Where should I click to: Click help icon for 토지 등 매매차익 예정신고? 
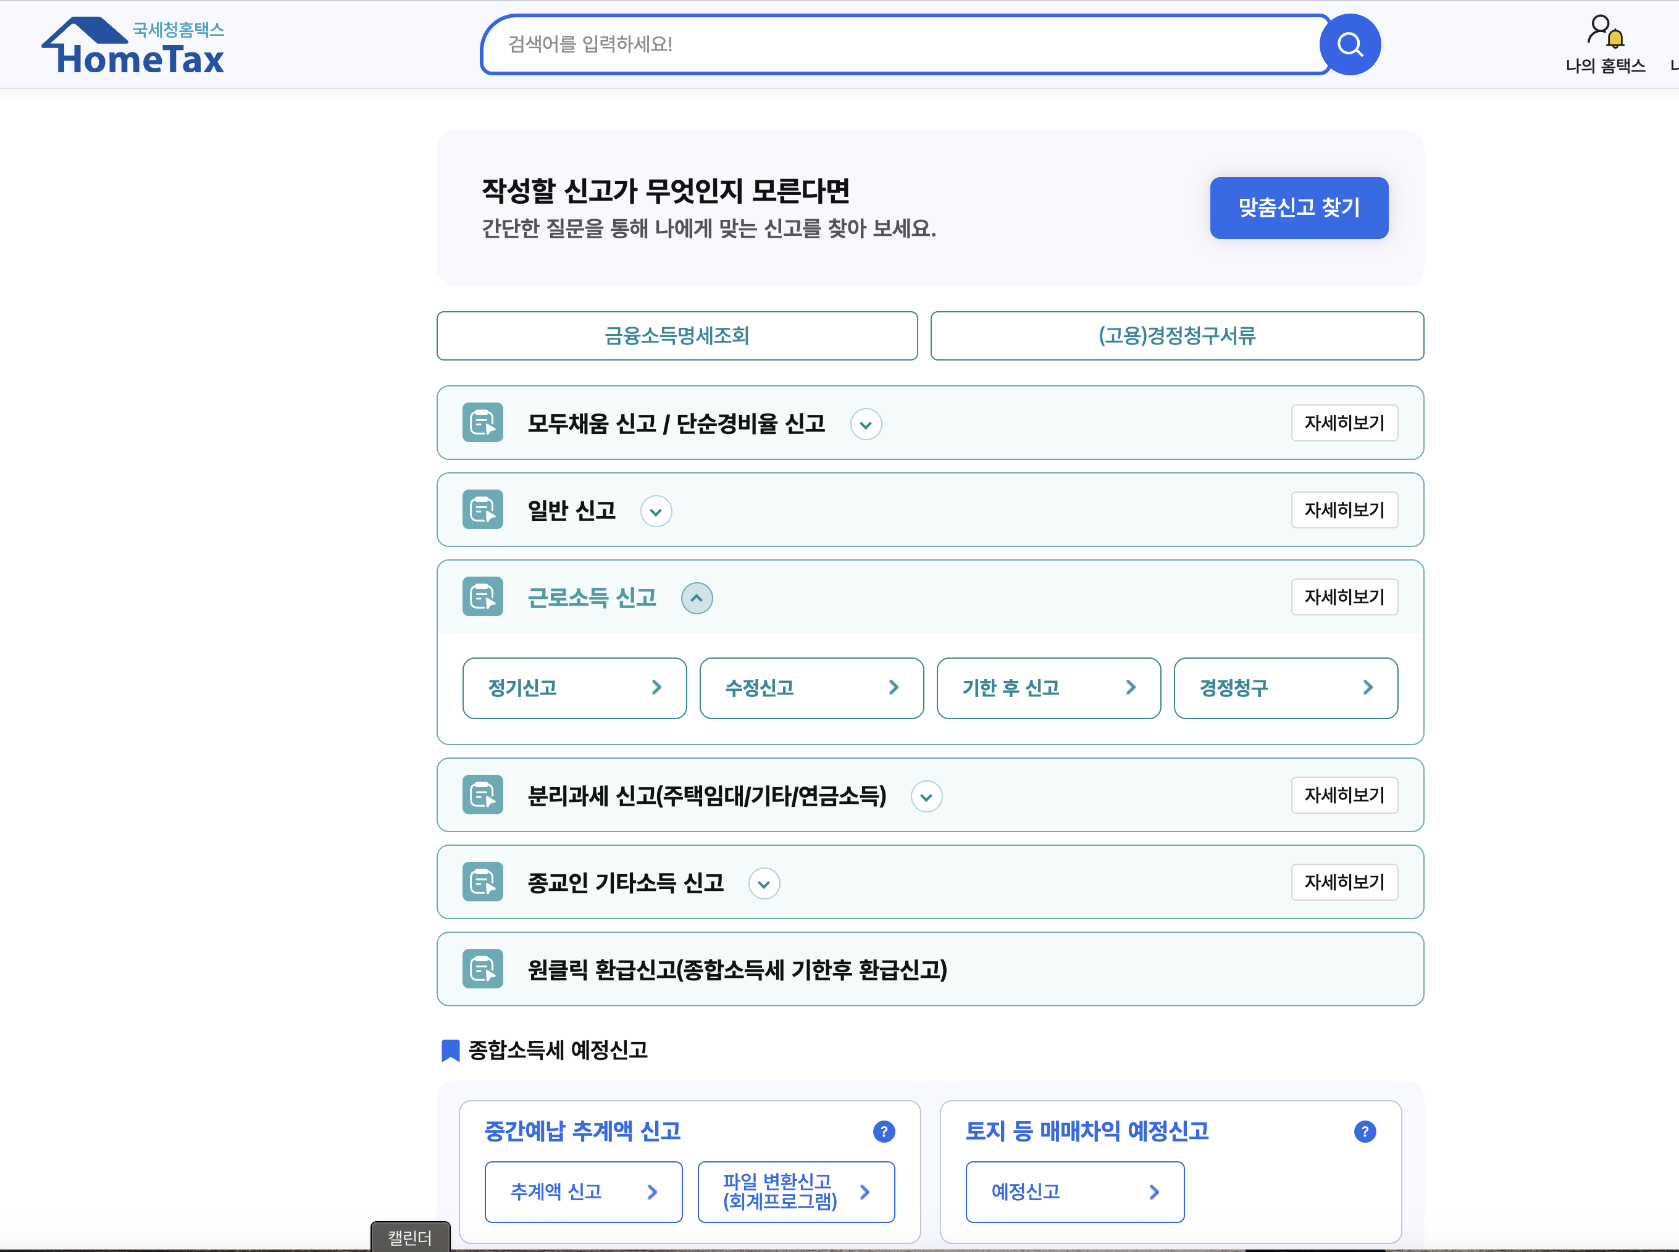1365,1132
